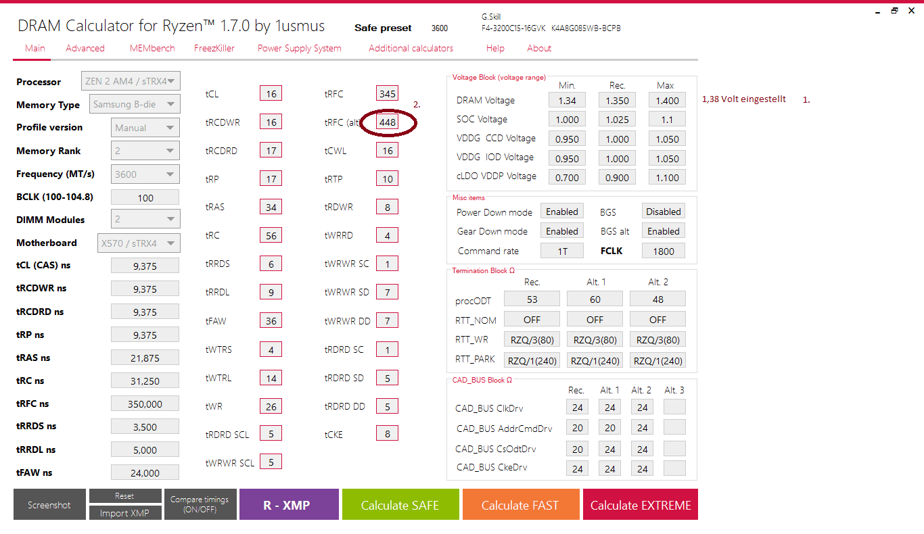Click the tRCDRD value box

click(271, 150)
